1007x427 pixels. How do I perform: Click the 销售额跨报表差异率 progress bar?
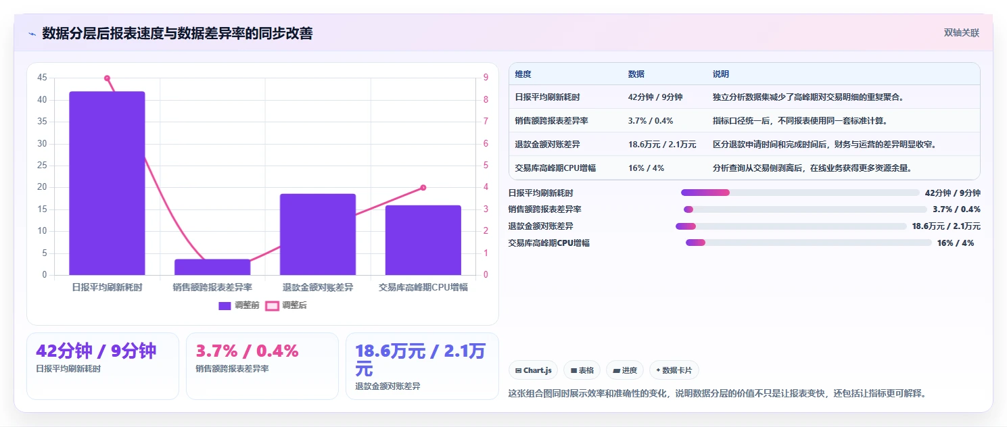(805, 209)
